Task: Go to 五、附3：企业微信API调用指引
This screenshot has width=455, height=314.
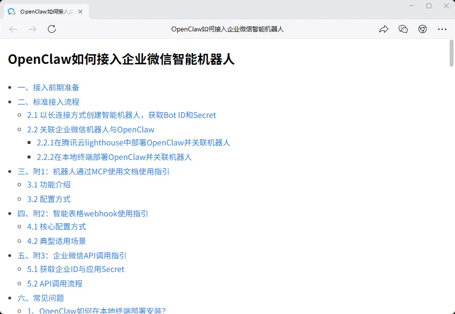Action: (x=72, y=256)
